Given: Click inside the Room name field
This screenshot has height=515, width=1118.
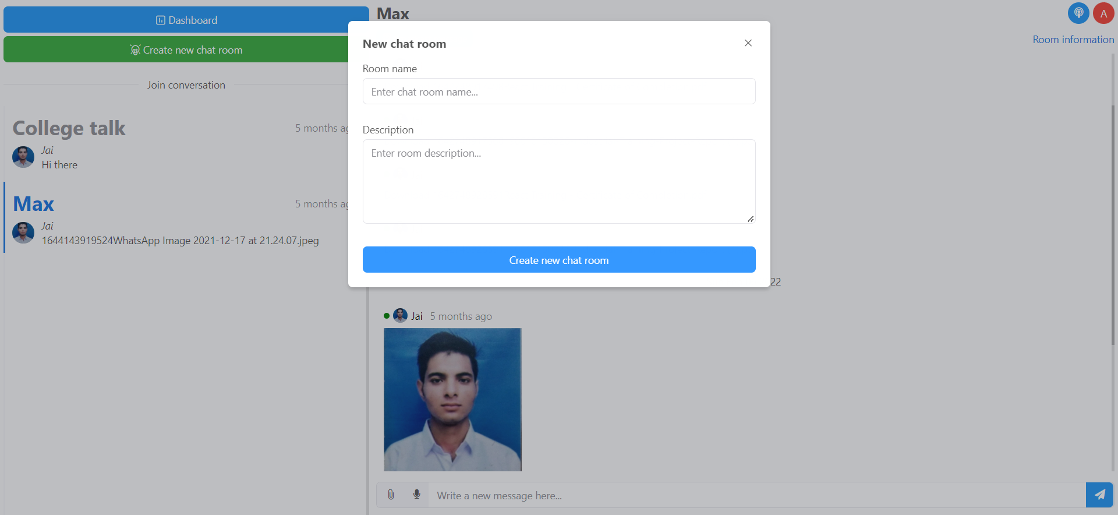Looking at the screenshot, I should click(x=559, y=91).
